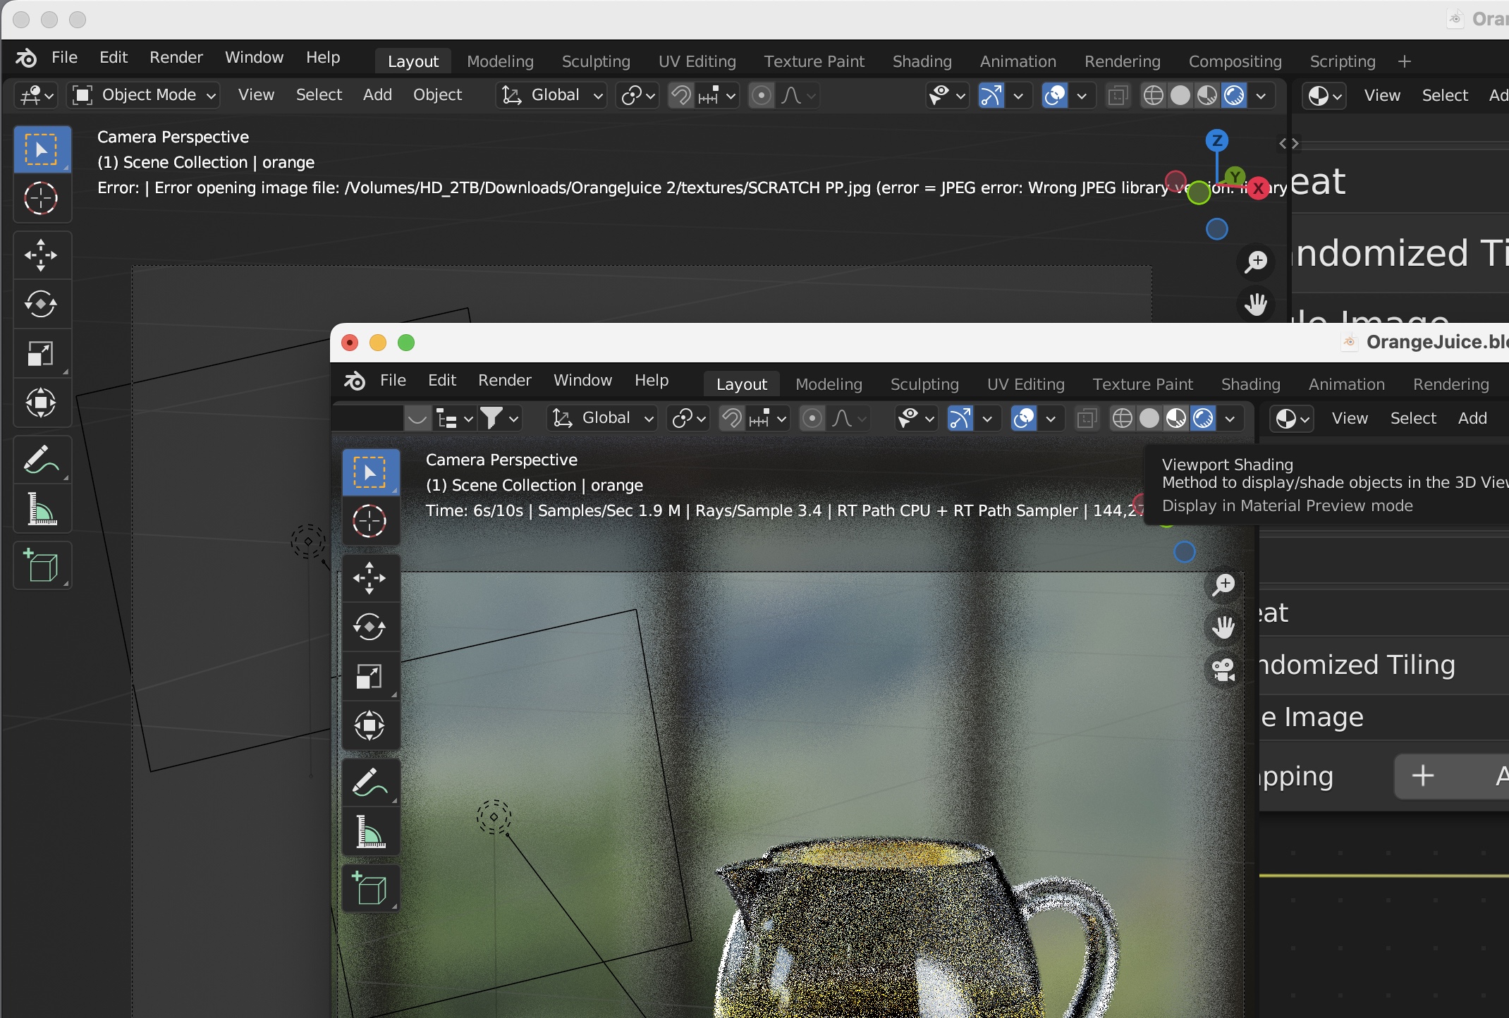The width and height of the screenshot is (1509, 1018).
Task: Click the zoom magnifier in back viewport
Action: pos(1256,262)
